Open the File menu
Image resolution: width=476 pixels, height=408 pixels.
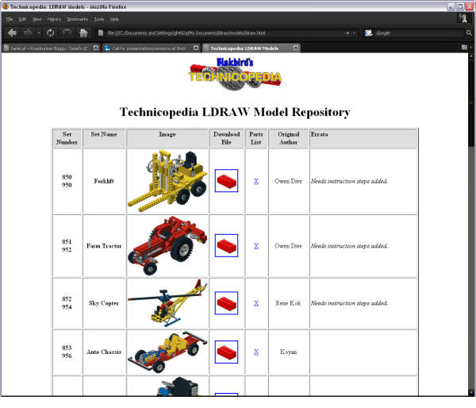(x=10, y=19)
